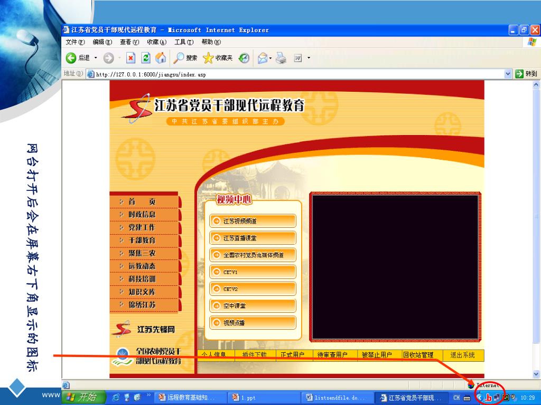541x405 pixels.
Task: Expand hidden tray icons with the arrow
Action: click(480, 398)
